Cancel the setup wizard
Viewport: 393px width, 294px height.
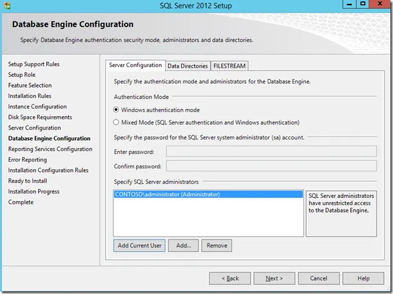[318, 279]
